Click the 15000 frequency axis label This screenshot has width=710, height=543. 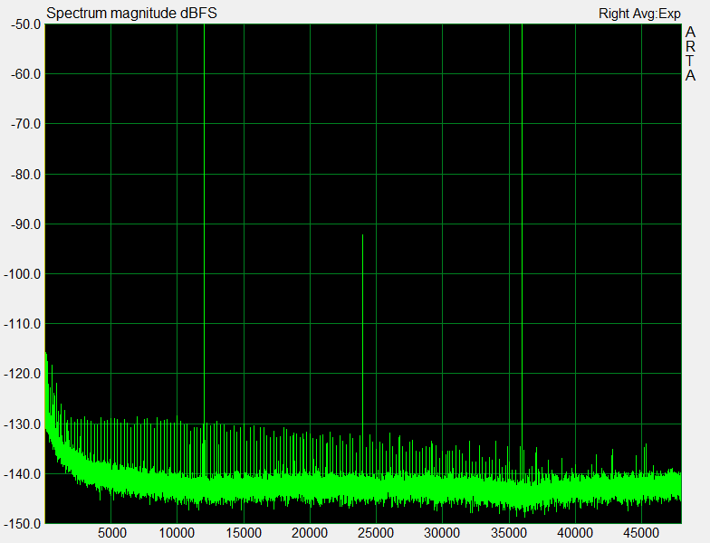[x=244, y=533]
